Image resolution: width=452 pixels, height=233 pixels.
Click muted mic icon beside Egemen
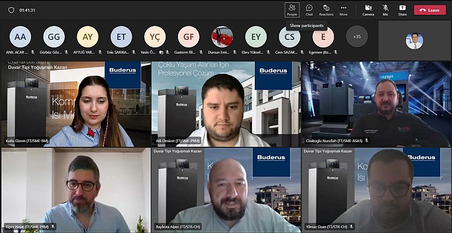(336, 52)
